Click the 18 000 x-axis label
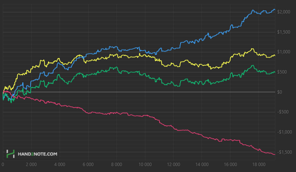296x172 pixels. point(259,164)
